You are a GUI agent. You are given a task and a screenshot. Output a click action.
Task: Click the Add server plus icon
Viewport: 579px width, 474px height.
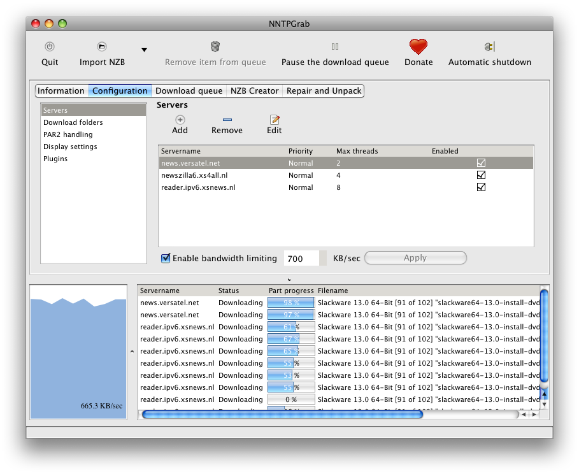click(180, 120)
